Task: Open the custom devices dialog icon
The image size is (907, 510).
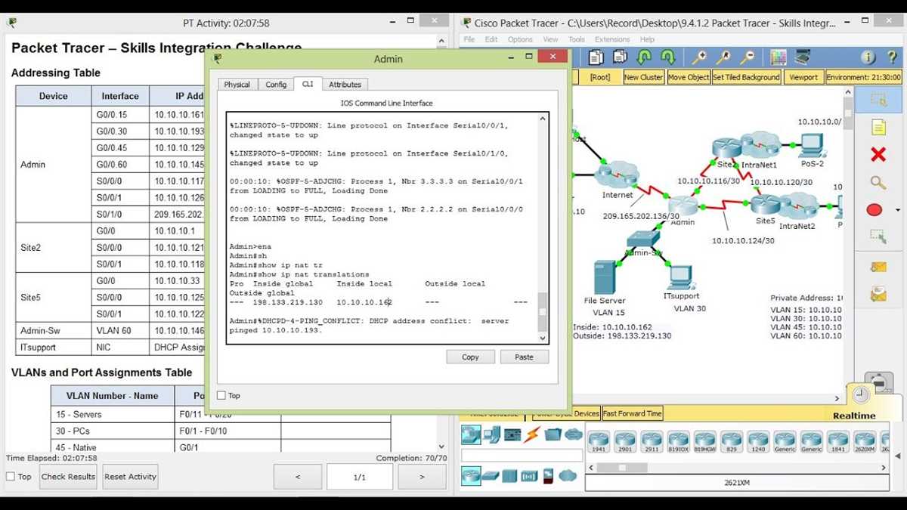Action: click(802, 57)
